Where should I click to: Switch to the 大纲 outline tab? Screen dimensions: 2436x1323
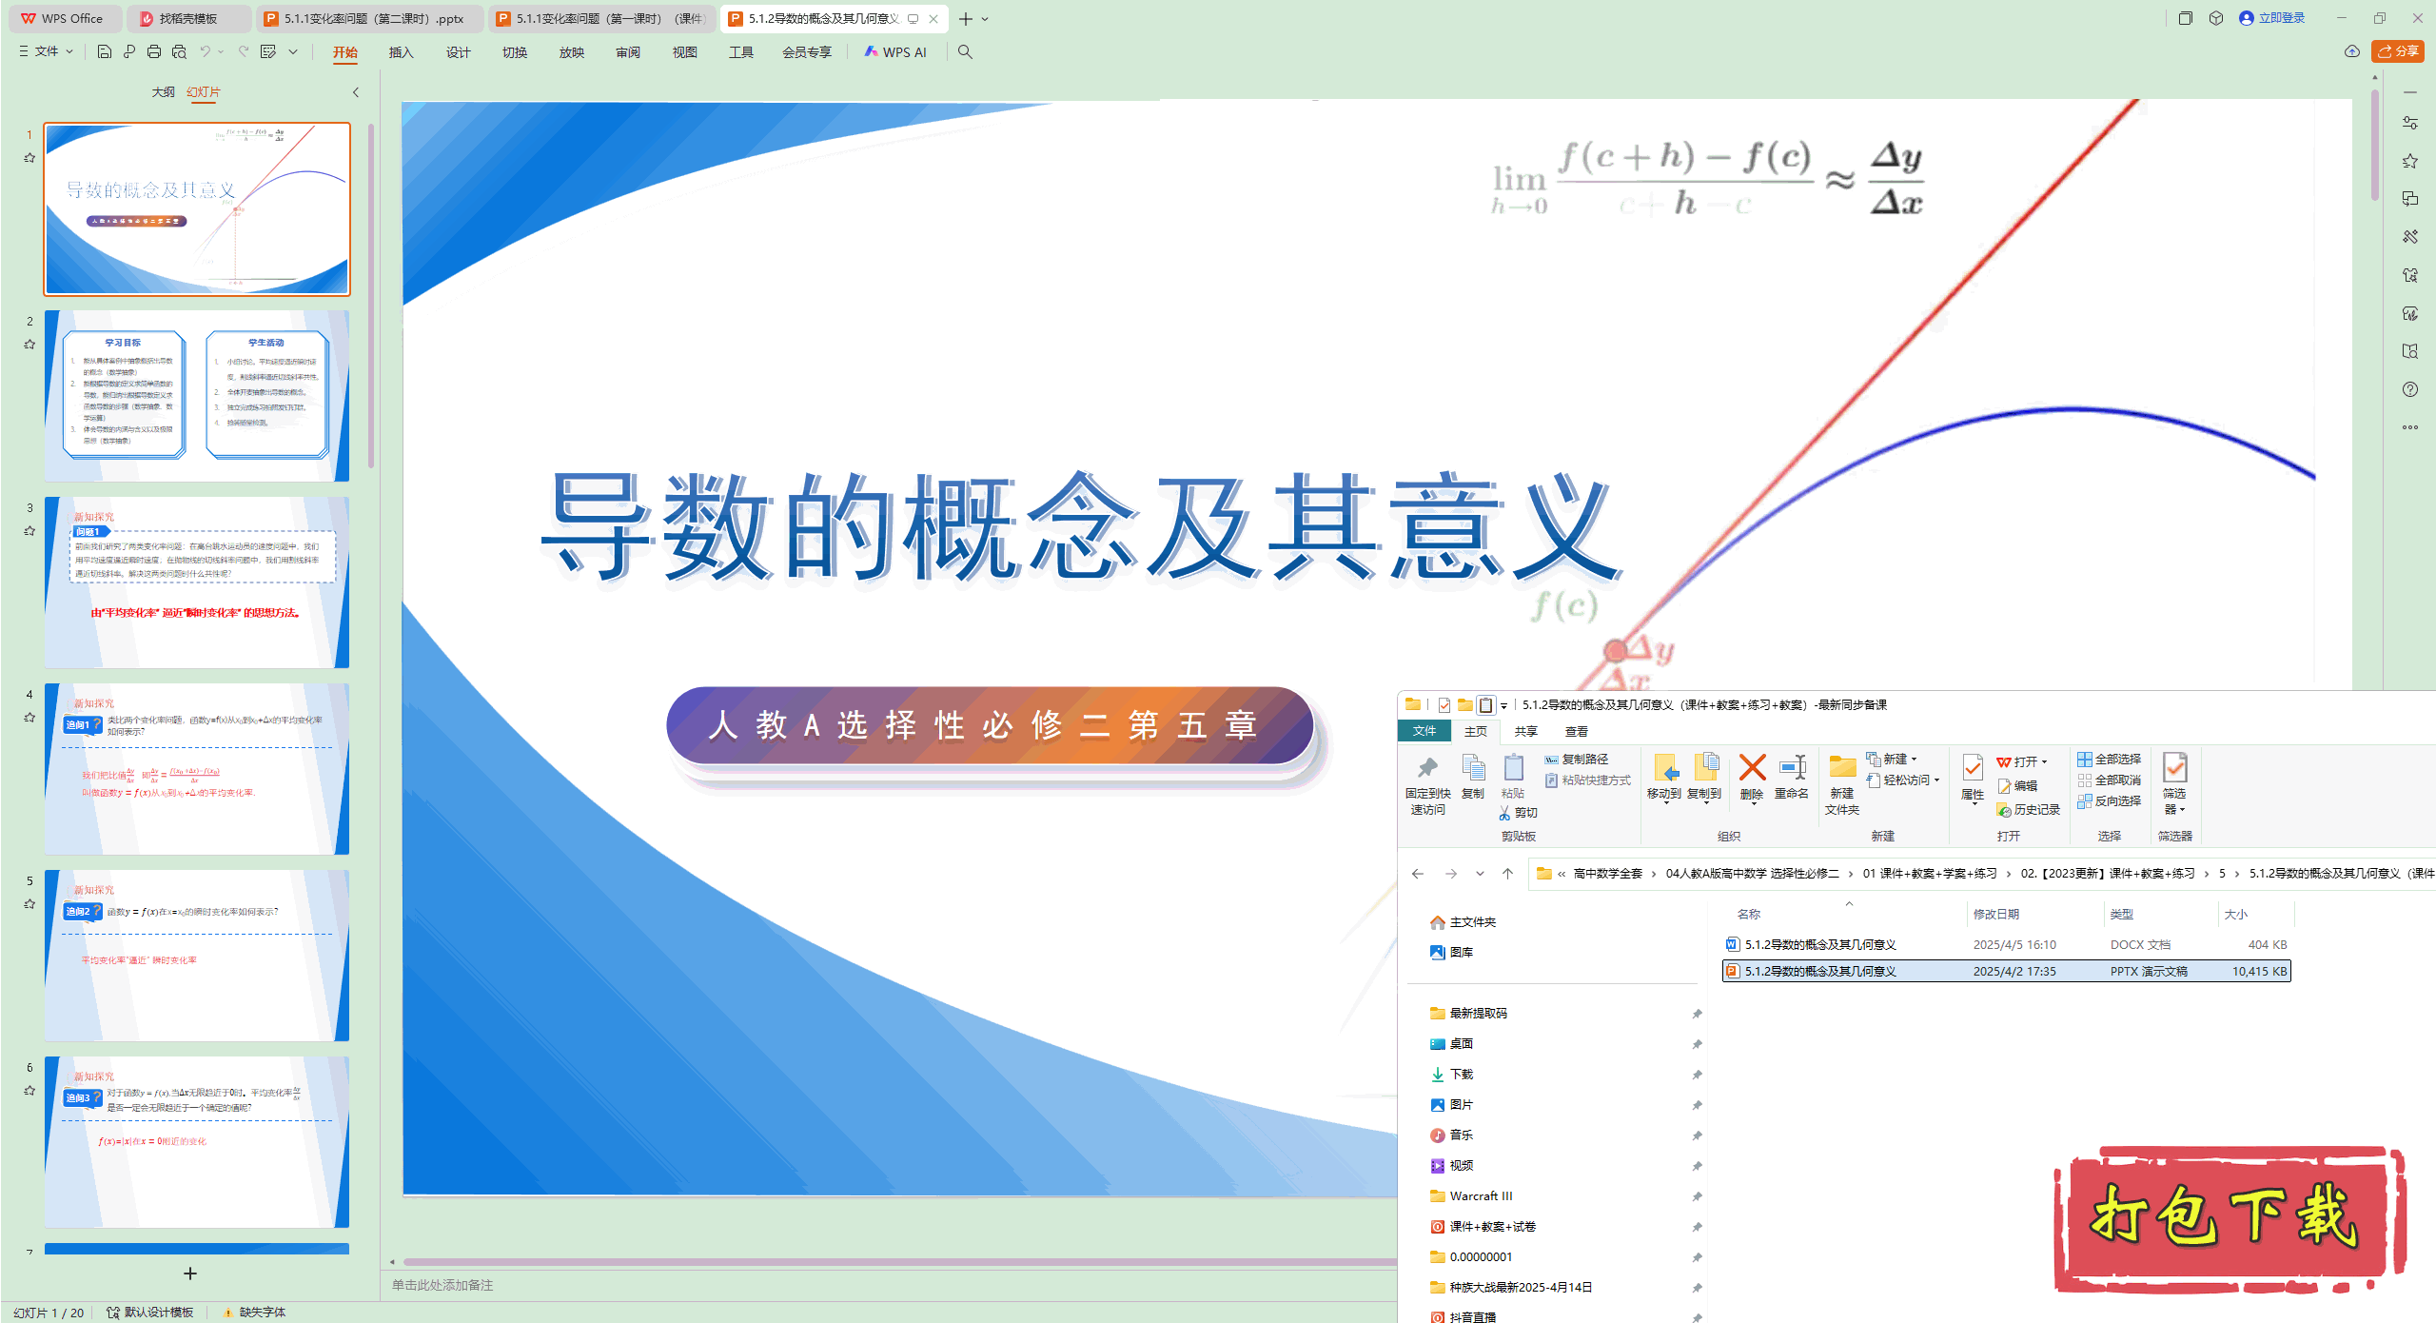pos(163,92)
